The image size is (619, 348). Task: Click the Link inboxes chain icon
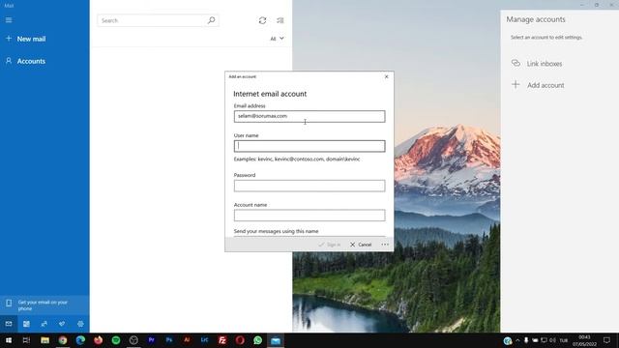(516, 63)
